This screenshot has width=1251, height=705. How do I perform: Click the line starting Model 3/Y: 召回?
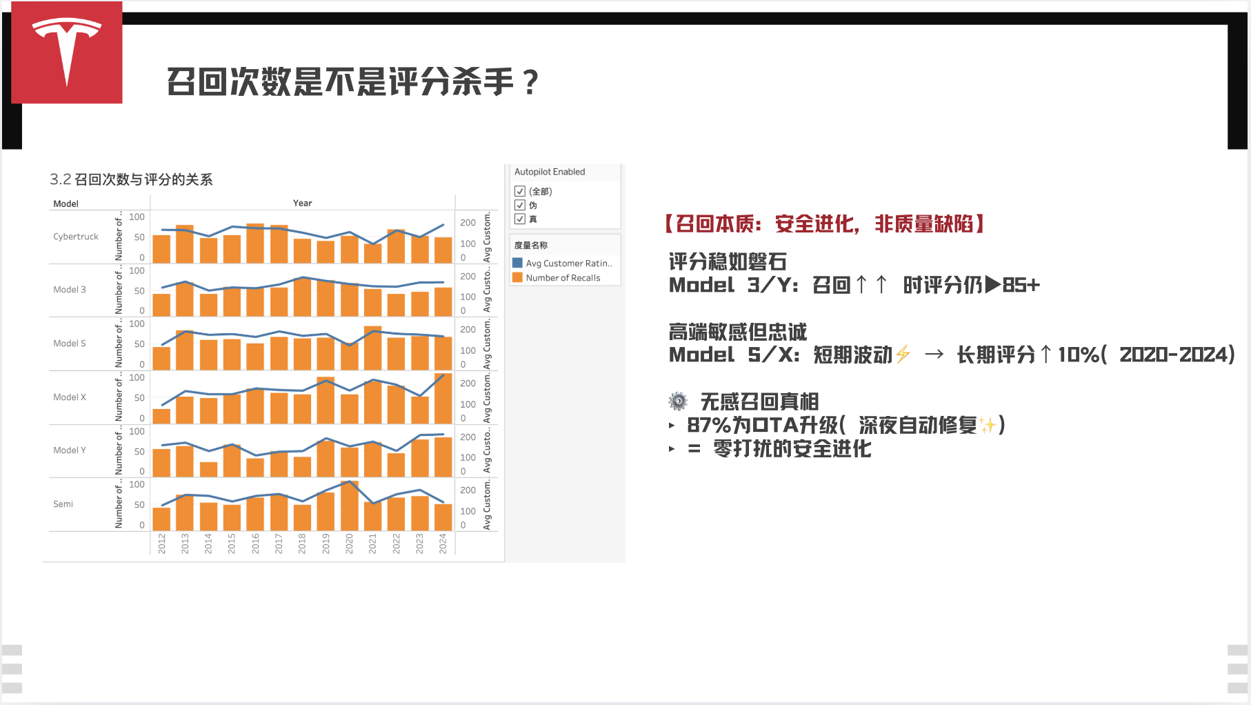point(854,285)
